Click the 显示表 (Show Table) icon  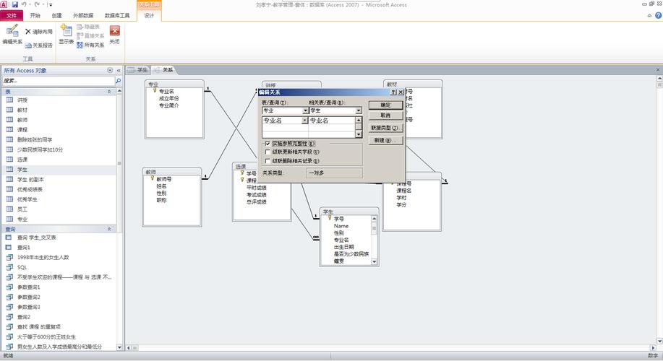point(67,35)
